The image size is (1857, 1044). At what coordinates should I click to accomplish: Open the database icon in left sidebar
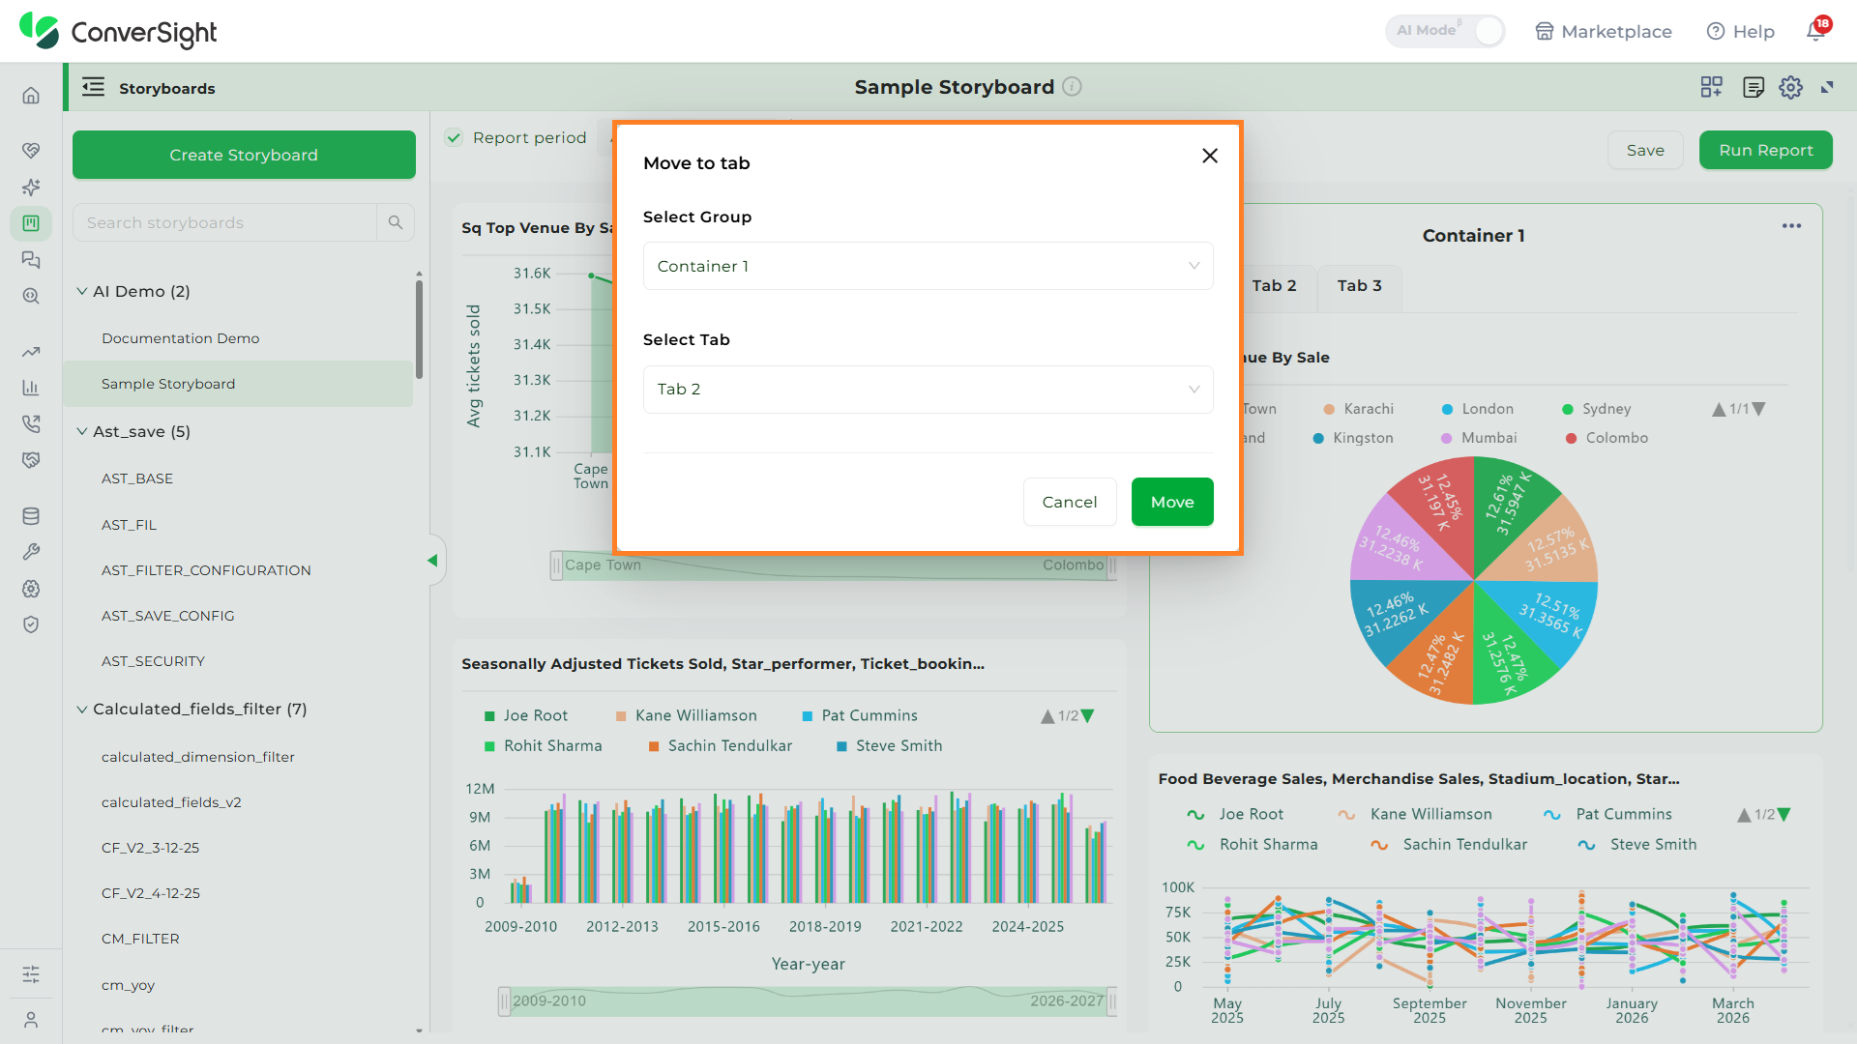click(31, 516)
